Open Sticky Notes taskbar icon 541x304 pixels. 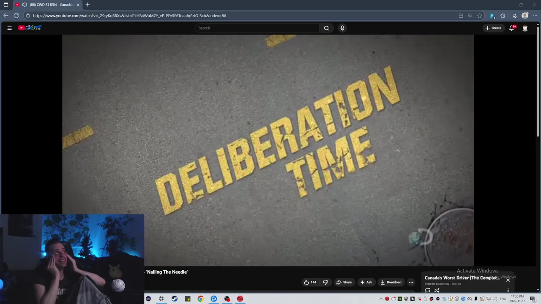(188, 299)
